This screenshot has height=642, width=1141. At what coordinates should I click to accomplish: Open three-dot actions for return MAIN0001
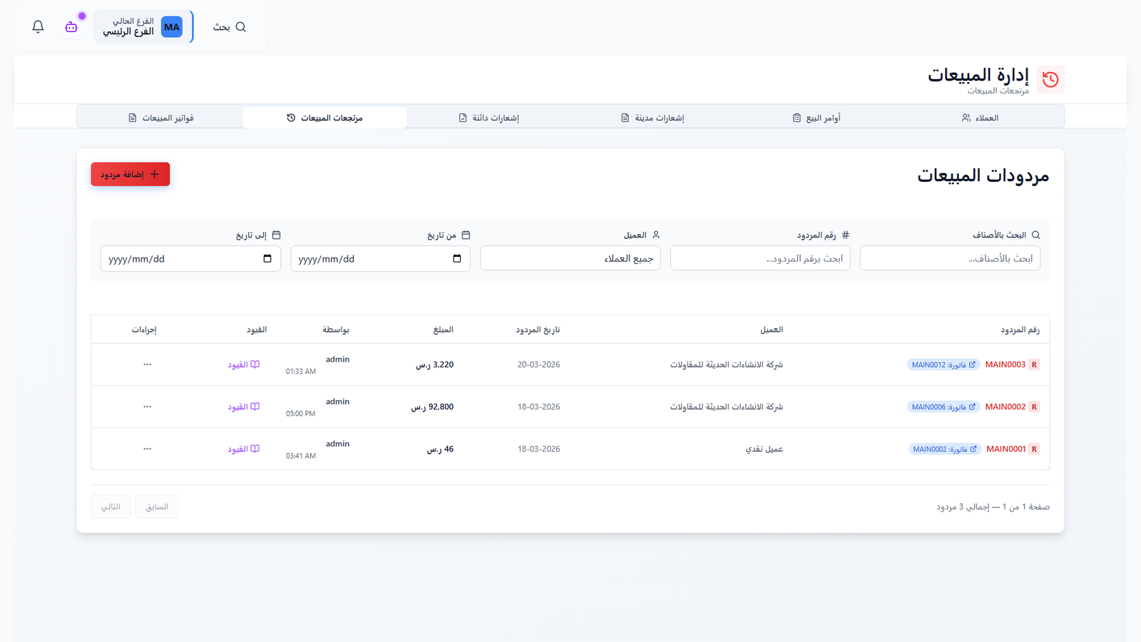(147, 449)
